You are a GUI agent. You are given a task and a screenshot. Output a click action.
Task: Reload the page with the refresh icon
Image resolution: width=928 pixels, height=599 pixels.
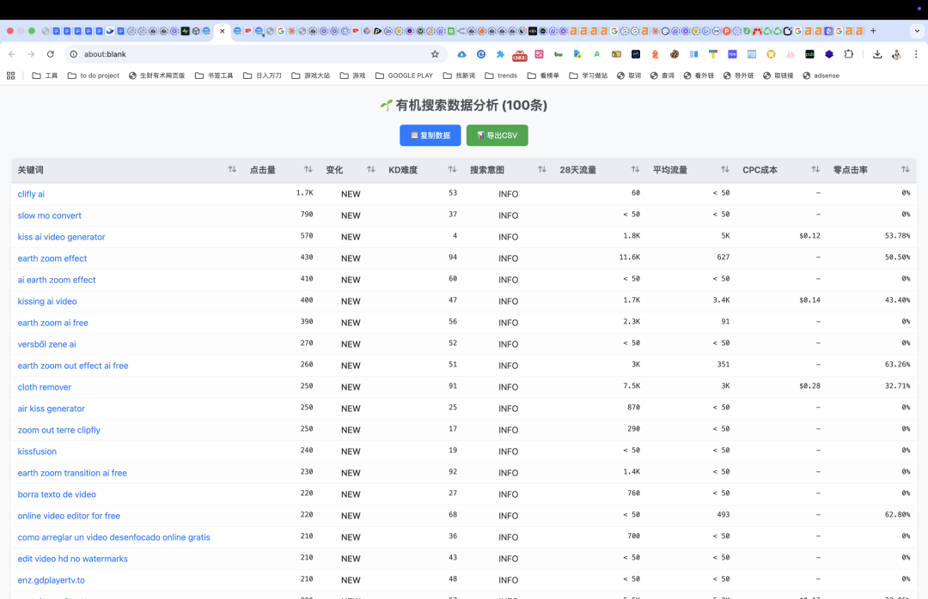click(x=51, y=54)
